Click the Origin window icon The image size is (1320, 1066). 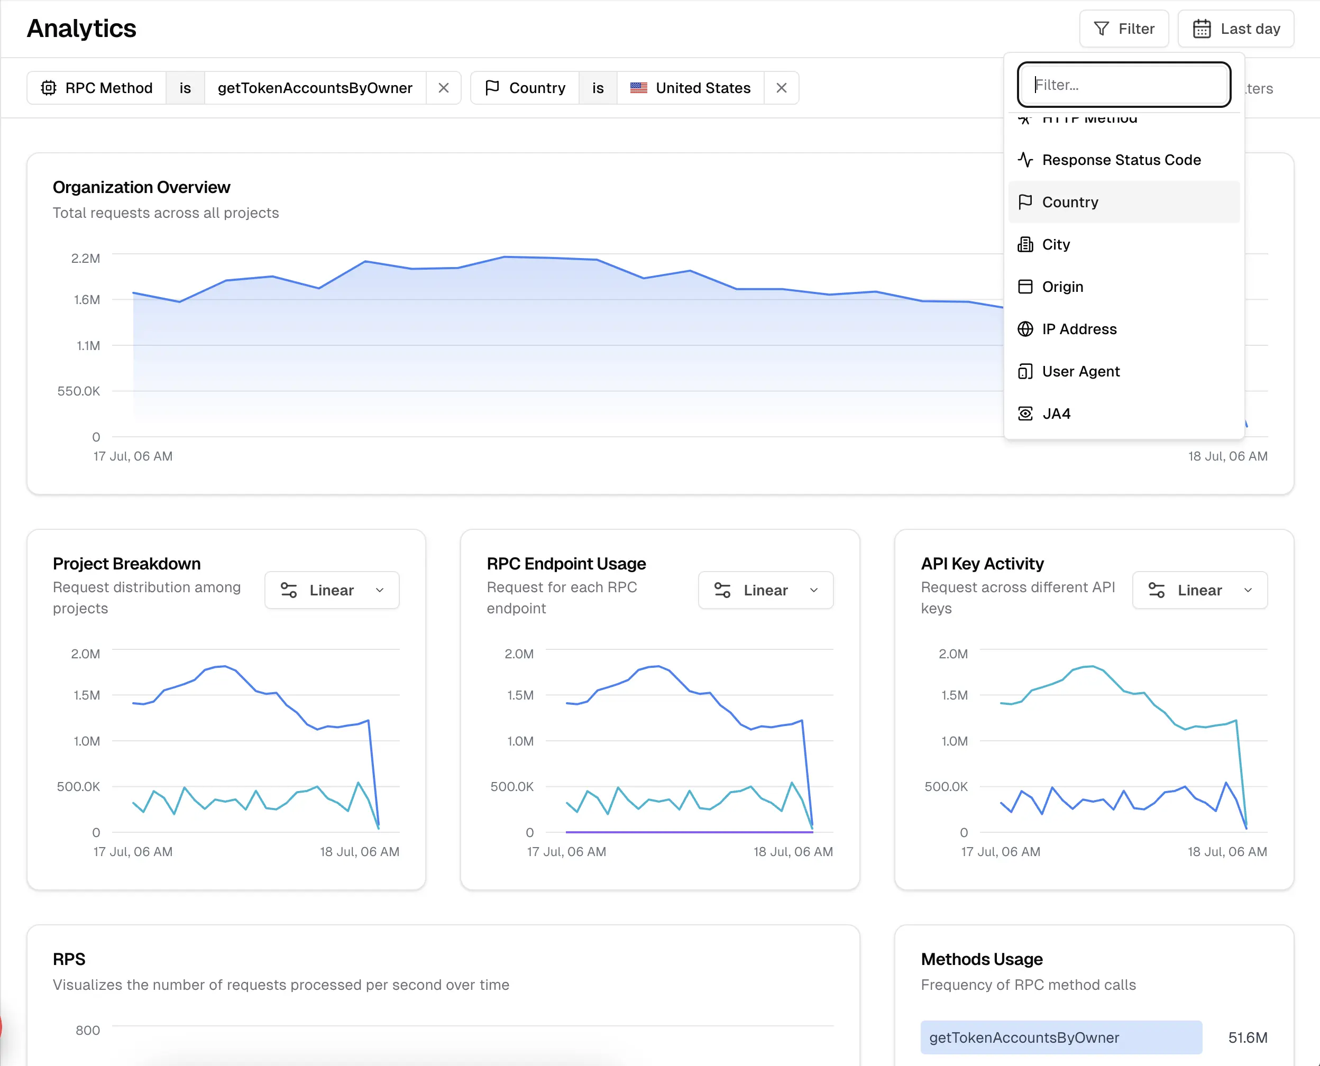coord(1025,287)
